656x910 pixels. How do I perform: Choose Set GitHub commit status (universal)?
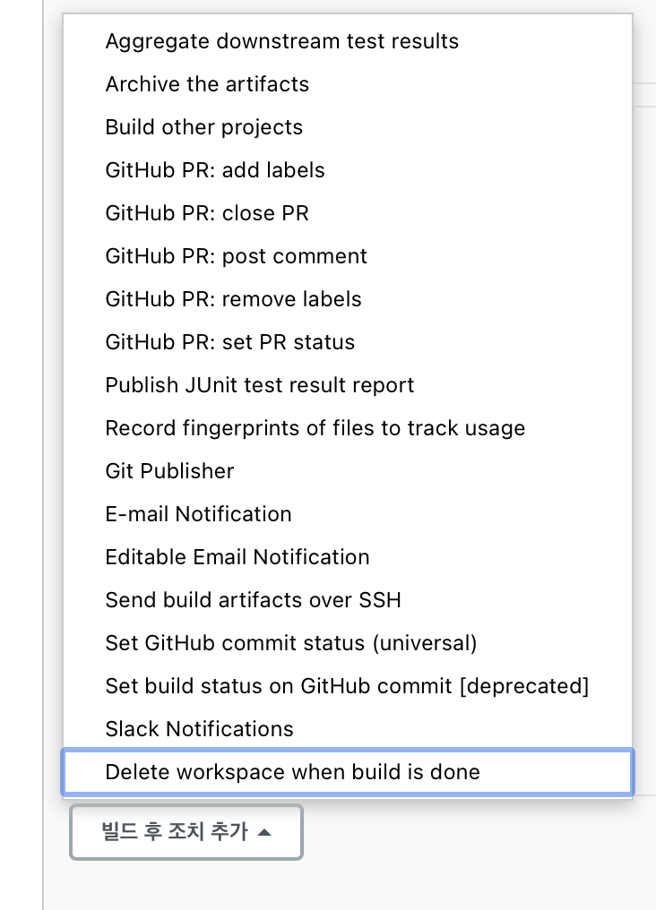coord(347,642)
